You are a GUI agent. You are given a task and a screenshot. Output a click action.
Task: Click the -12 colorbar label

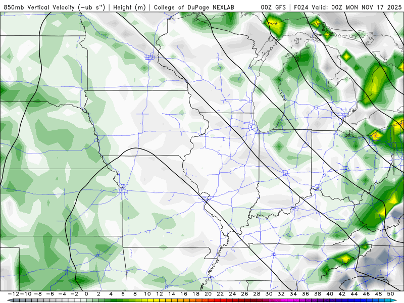coord(14,294)
